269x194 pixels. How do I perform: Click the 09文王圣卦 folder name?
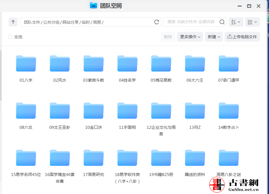click(x=60, y=127)
